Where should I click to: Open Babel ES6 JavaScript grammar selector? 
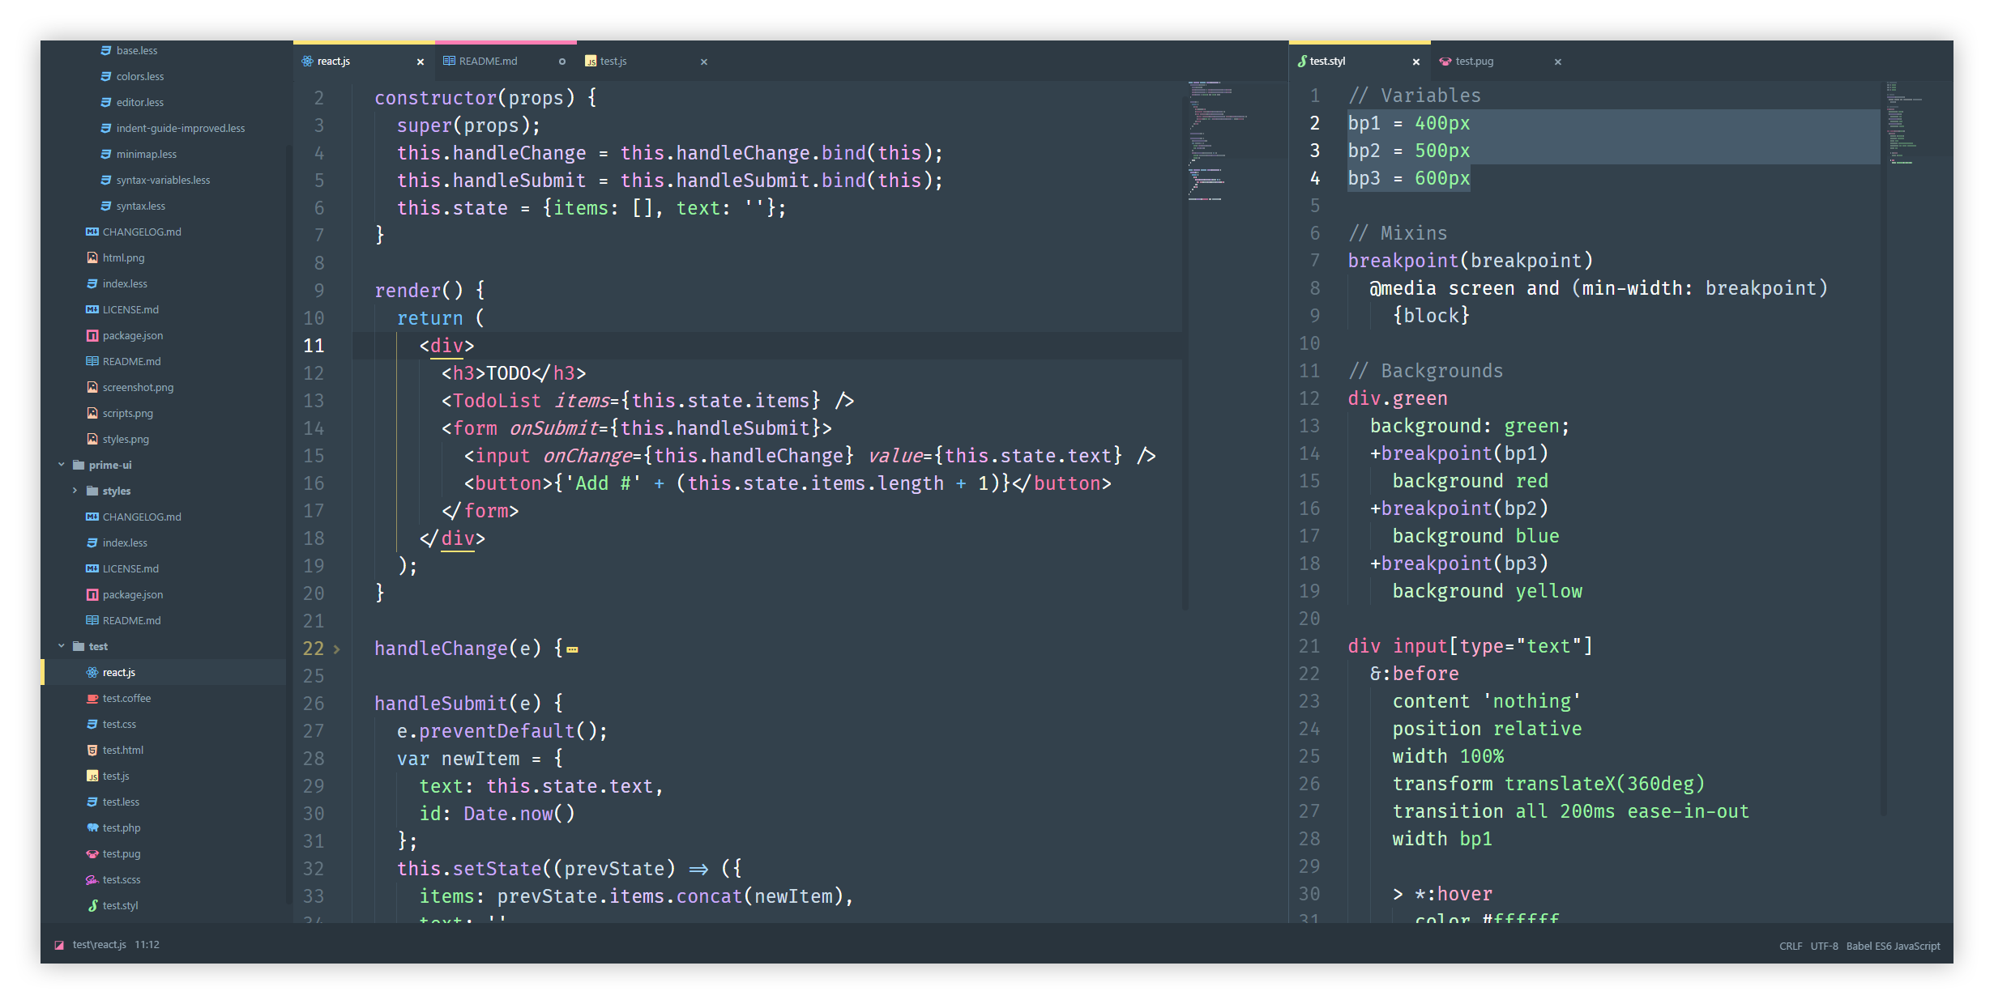coord(1893,946)
